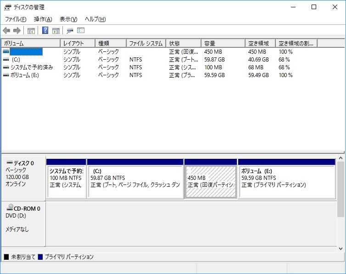Click the 59.49 GB free space cell
Viewport: 346px width, 274px height.
pyautogui.click(x=258, y=75)
